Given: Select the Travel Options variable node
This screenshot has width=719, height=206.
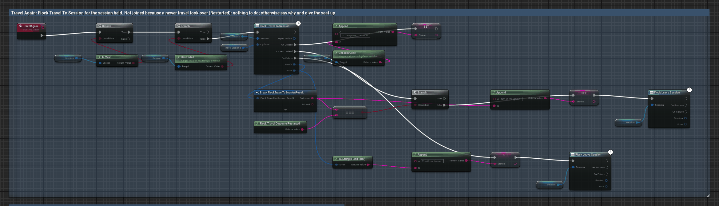Looking at the screenshot, I should [234, 48].
